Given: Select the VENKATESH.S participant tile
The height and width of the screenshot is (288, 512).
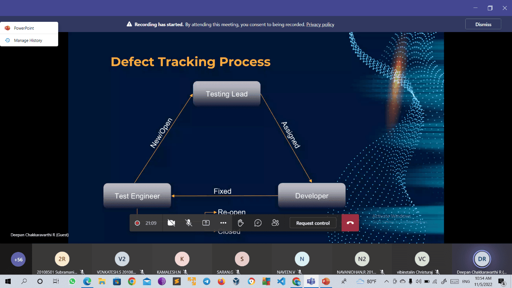Looking at the screenshot, I should [122, 259].
